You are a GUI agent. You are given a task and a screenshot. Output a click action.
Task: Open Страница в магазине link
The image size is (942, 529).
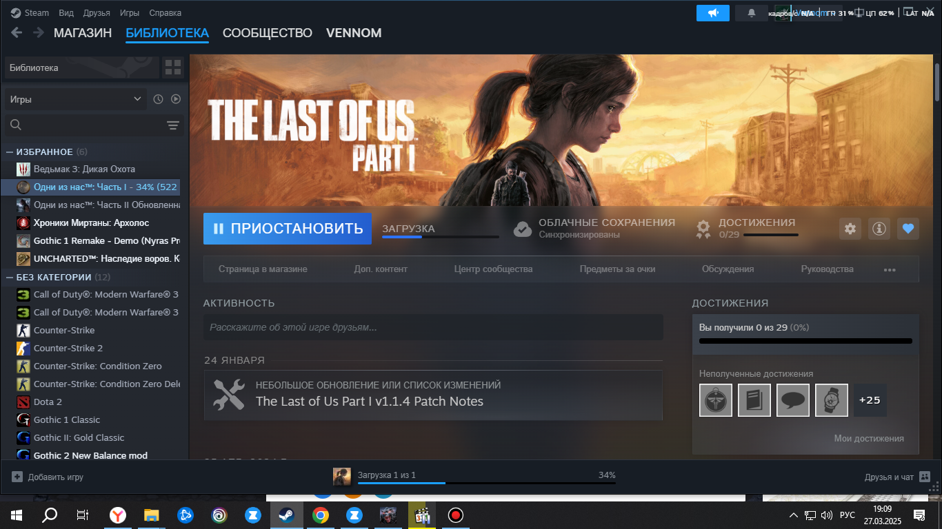[x=263, y=269]
